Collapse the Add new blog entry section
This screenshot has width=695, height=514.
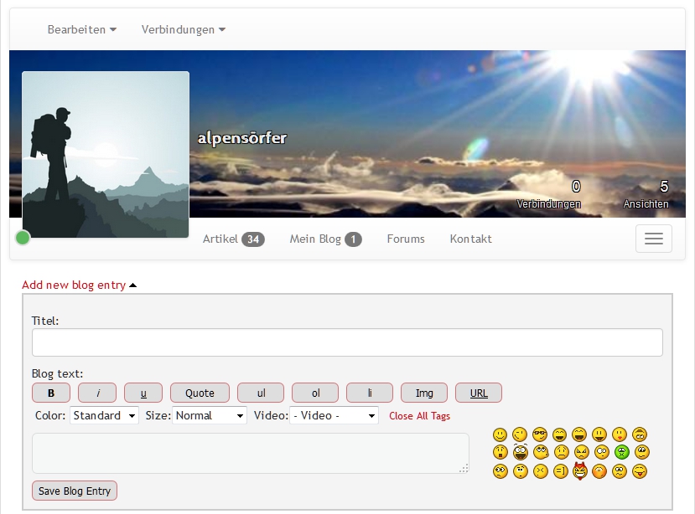coord(79,285)
